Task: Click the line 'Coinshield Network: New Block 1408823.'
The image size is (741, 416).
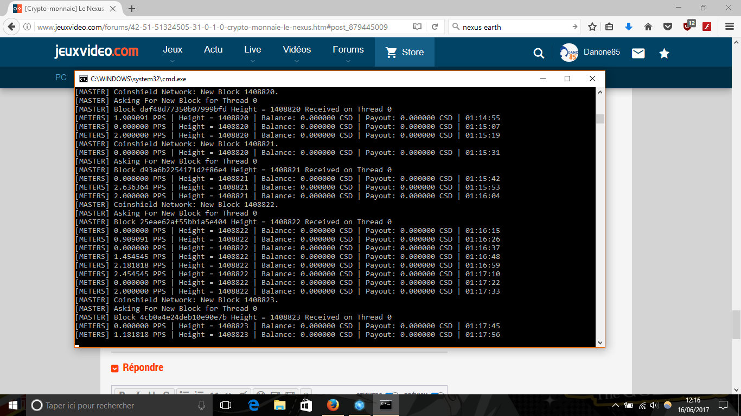Action: [x=196, y=300]
